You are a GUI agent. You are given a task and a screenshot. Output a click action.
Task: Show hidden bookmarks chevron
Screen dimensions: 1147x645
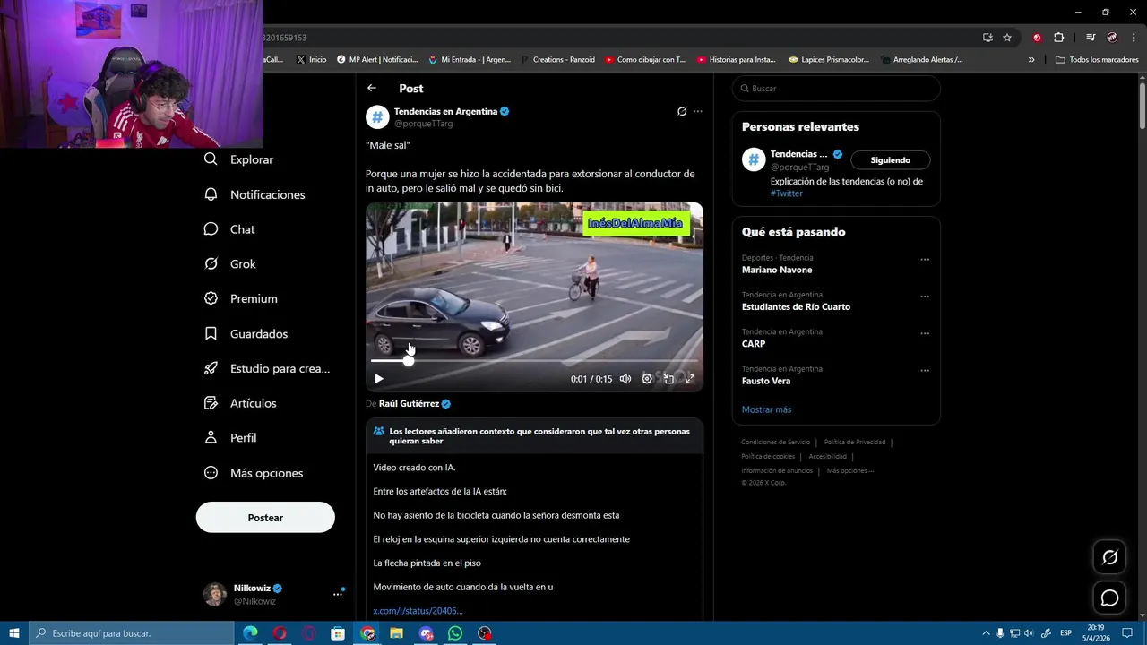point(1031,60)
